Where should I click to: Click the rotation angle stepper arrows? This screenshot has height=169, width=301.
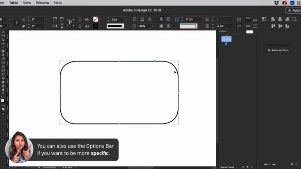click(29, 19)
